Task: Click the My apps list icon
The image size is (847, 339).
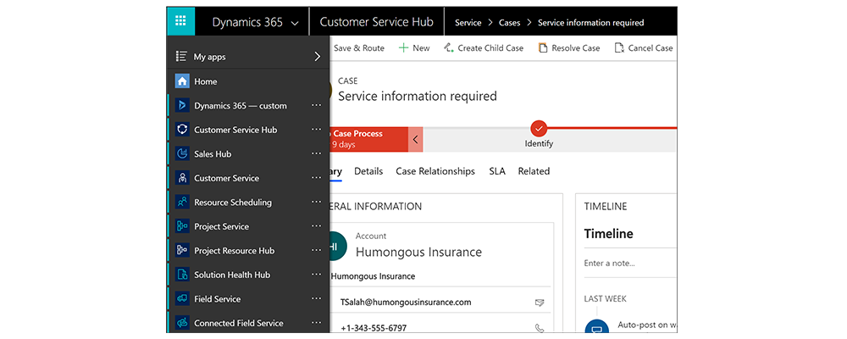Action: [x=181, y=56]
